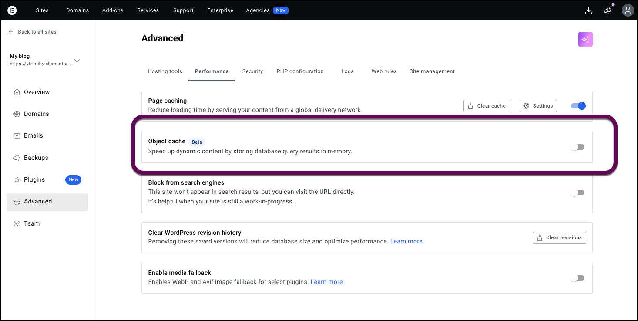Enable the Object cache beta toggle

pos(578,147)
